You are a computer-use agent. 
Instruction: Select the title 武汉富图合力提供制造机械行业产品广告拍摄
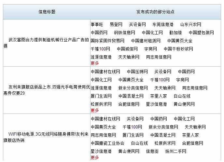click(x=46, y=43)
